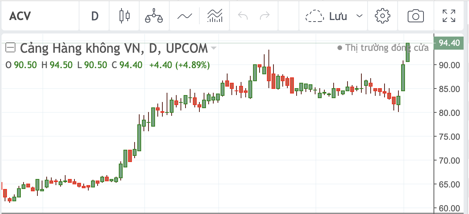Open chart settings gear
469x214 pixels.
[383, 16]
